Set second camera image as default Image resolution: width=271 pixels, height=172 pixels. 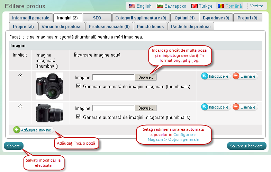point(20,106)
